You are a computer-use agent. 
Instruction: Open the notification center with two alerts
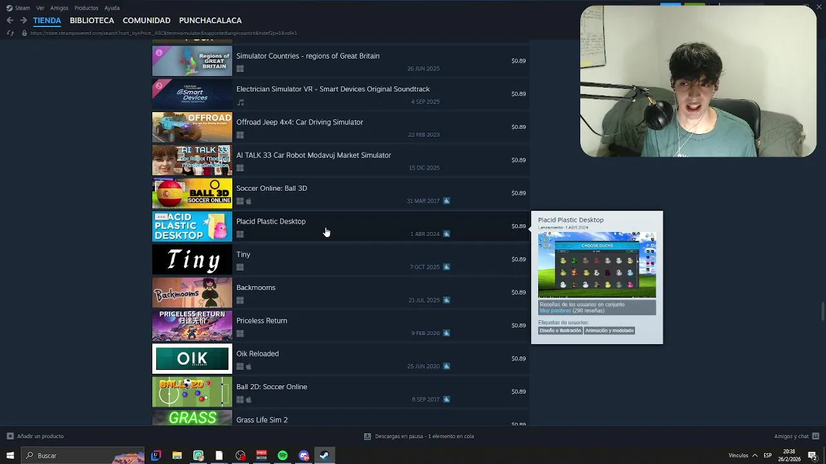point(812,456)
